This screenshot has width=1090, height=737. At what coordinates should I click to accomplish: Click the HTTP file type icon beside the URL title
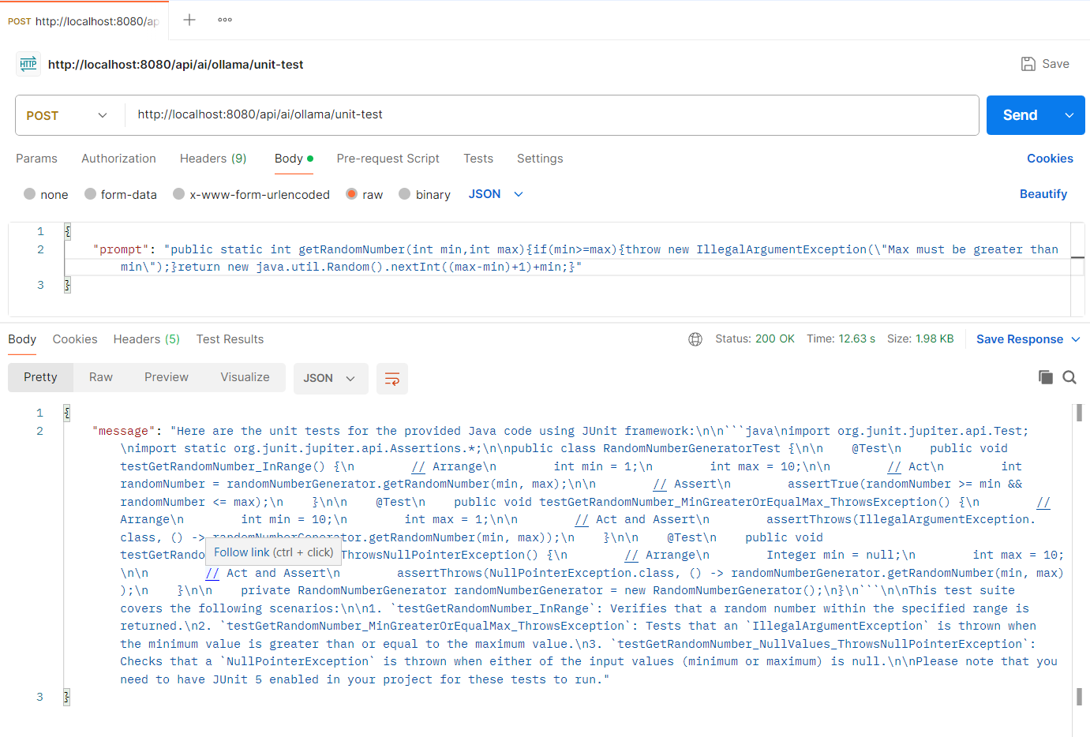pos(28,64)
